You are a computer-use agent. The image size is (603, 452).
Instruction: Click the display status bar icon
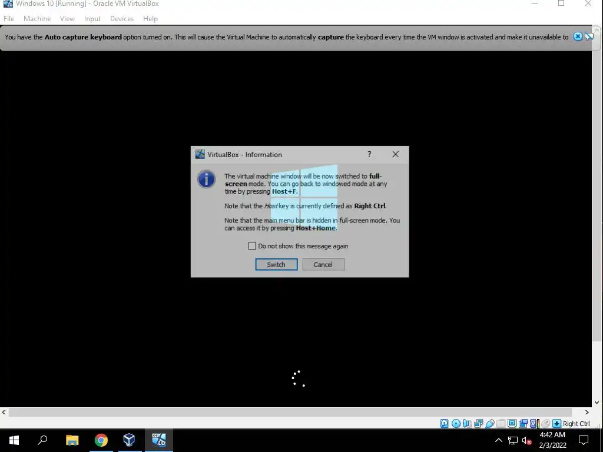[x=512, y=424]
